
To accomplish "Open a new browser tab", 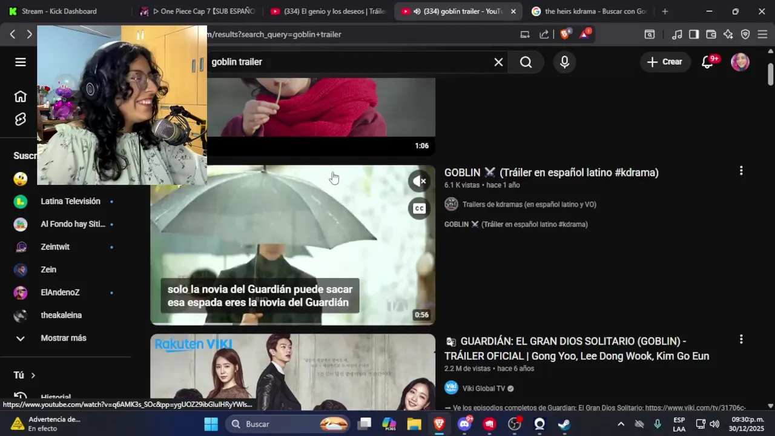I will [665, 12].
